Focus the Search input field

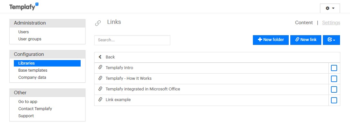coord(132,40)
